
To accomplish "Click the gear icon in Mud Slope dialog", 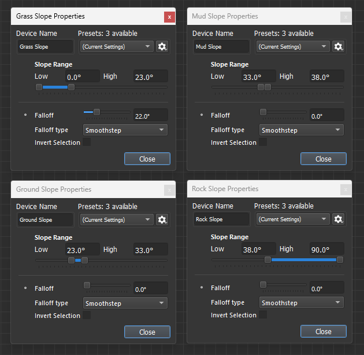I will click(339, 46).
